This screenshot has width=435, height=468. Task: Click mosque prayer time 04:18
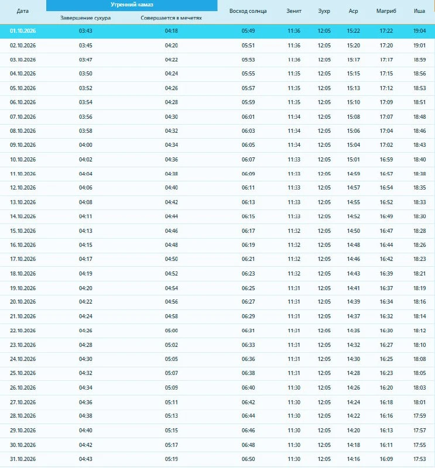coord(171,31)
